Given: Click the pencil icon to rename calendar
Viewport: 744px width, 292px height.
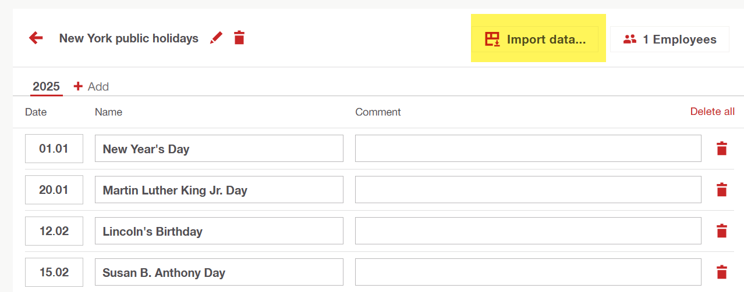Looking at the screenshot, I should (x=217, y=38).
